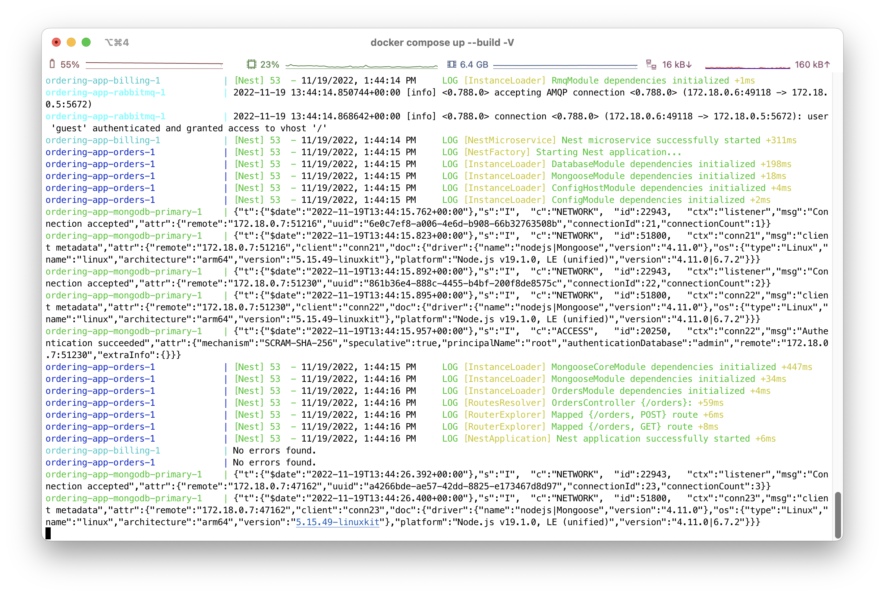The width and height of the screenshot is (885, 596).
Task: Click the 16 kB download indicator
Action: [x=677, y=65]
